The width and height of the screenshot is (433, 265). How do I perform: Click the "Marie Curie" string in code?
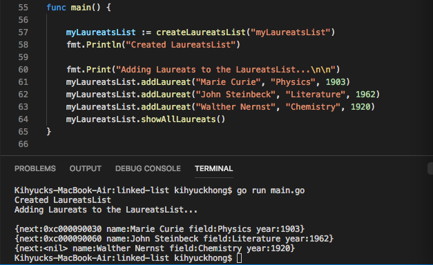click(x=228, y=82)
